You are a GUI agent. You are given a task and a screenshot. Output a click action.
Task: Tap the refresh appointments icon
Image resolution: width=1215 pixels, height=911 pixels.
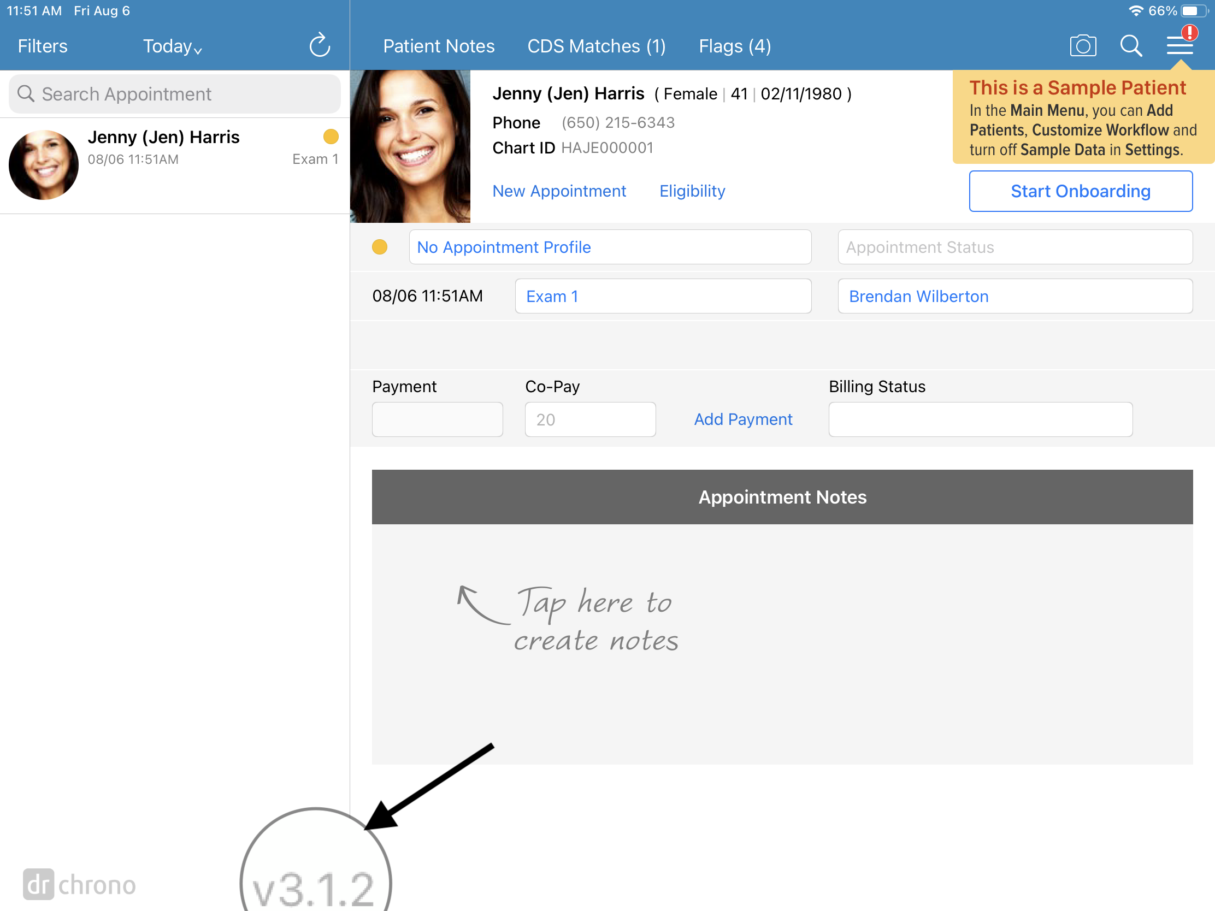320,45
